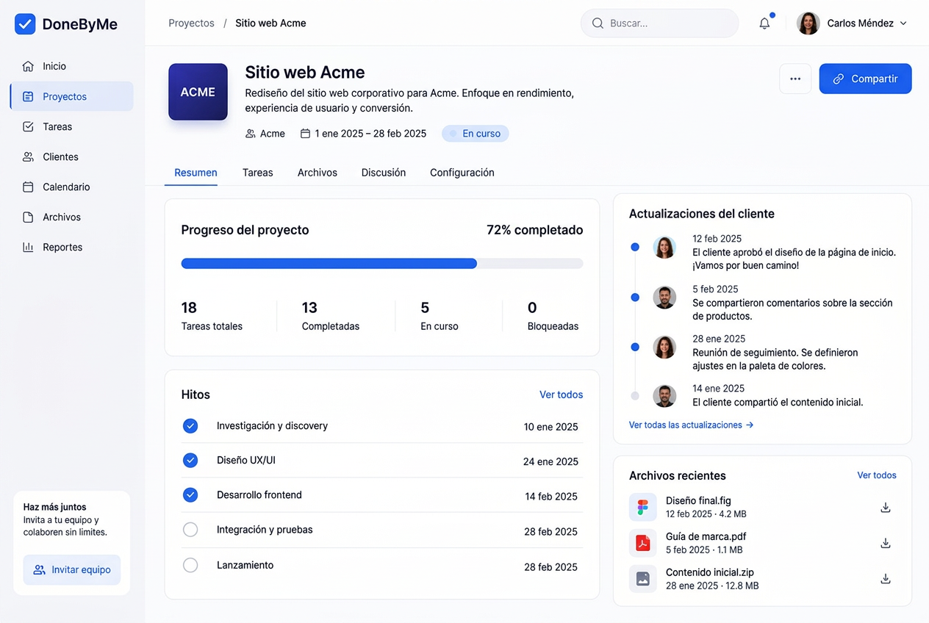The width and height of the screenshot is (929, 623).
Task: Select the Resumen tab
Action: click(196, 173)
